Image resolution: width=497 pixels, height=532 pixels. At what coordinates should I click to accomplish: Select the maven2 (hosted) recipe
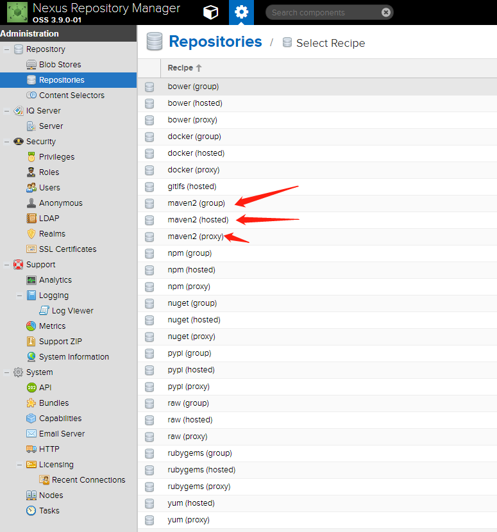(x=317, y=220)
